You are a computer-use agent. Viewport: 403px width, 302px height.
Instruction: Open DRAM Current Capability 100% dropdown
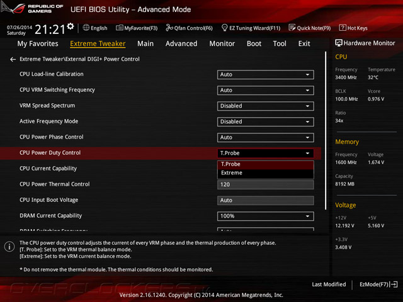click(x=266, y=216)
